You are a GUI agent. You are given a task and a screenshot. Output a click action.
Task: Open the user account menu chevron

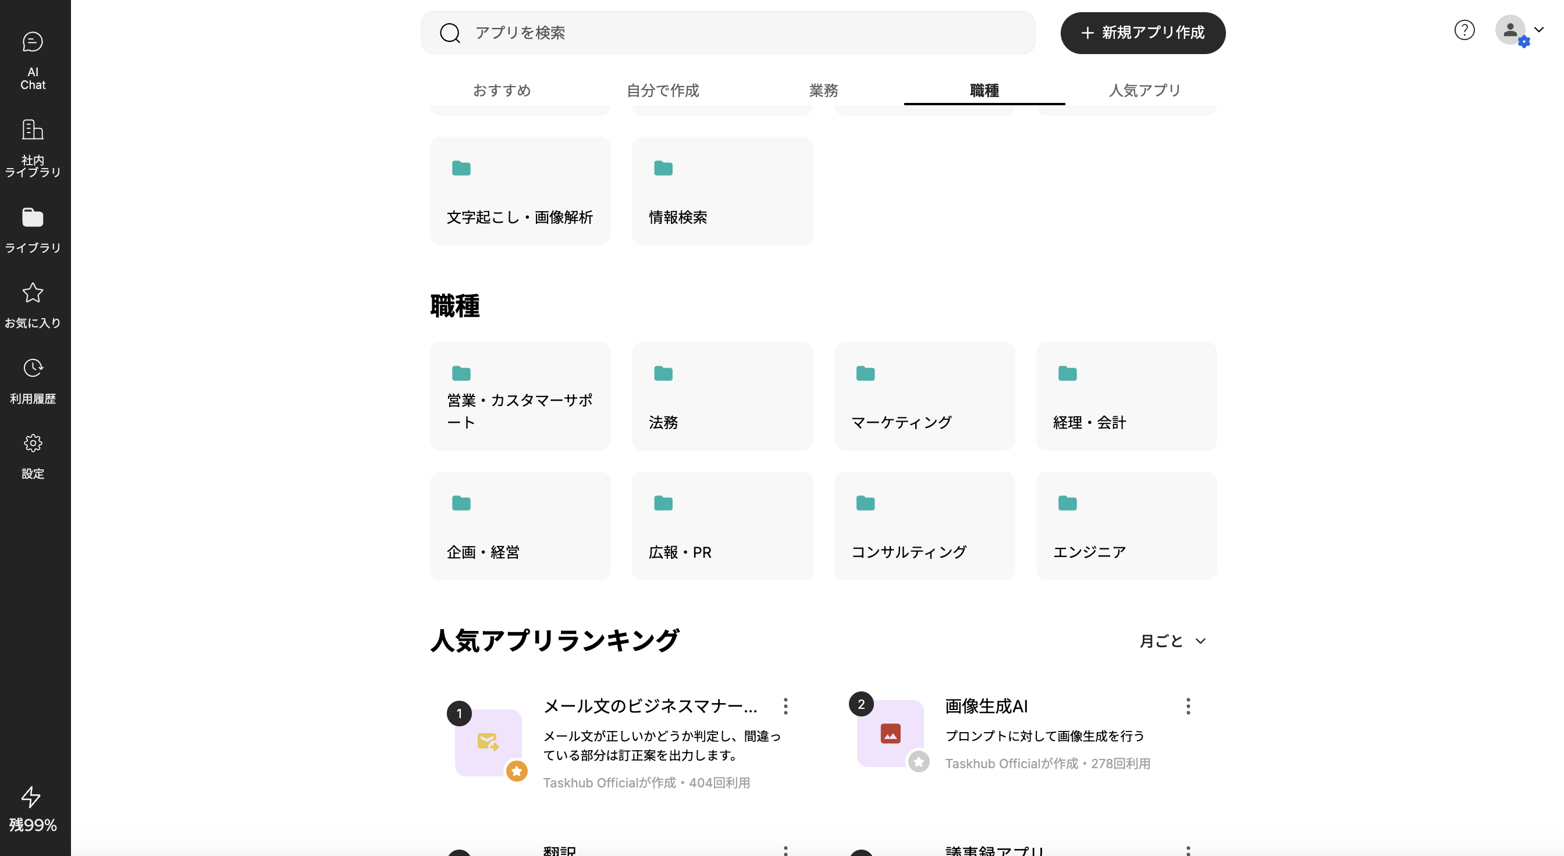pyautogui.click(x=1538, y=29)
